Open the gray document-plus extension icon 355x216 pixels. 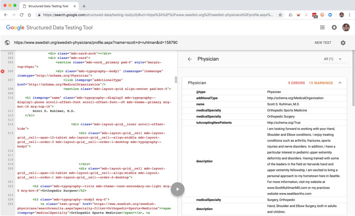[x=306, y=15]
